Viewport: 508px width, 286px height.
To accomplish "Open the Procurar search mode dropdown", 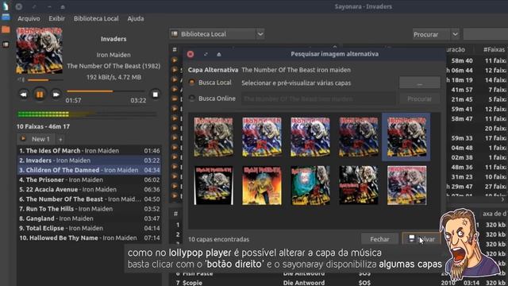I will point(436,34).
